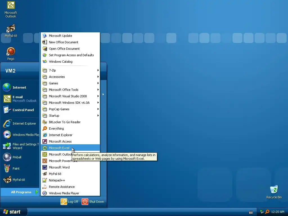The image size is (288, 216).
Task: Expand the 7-Zip program folder
Action: (71, 70)
